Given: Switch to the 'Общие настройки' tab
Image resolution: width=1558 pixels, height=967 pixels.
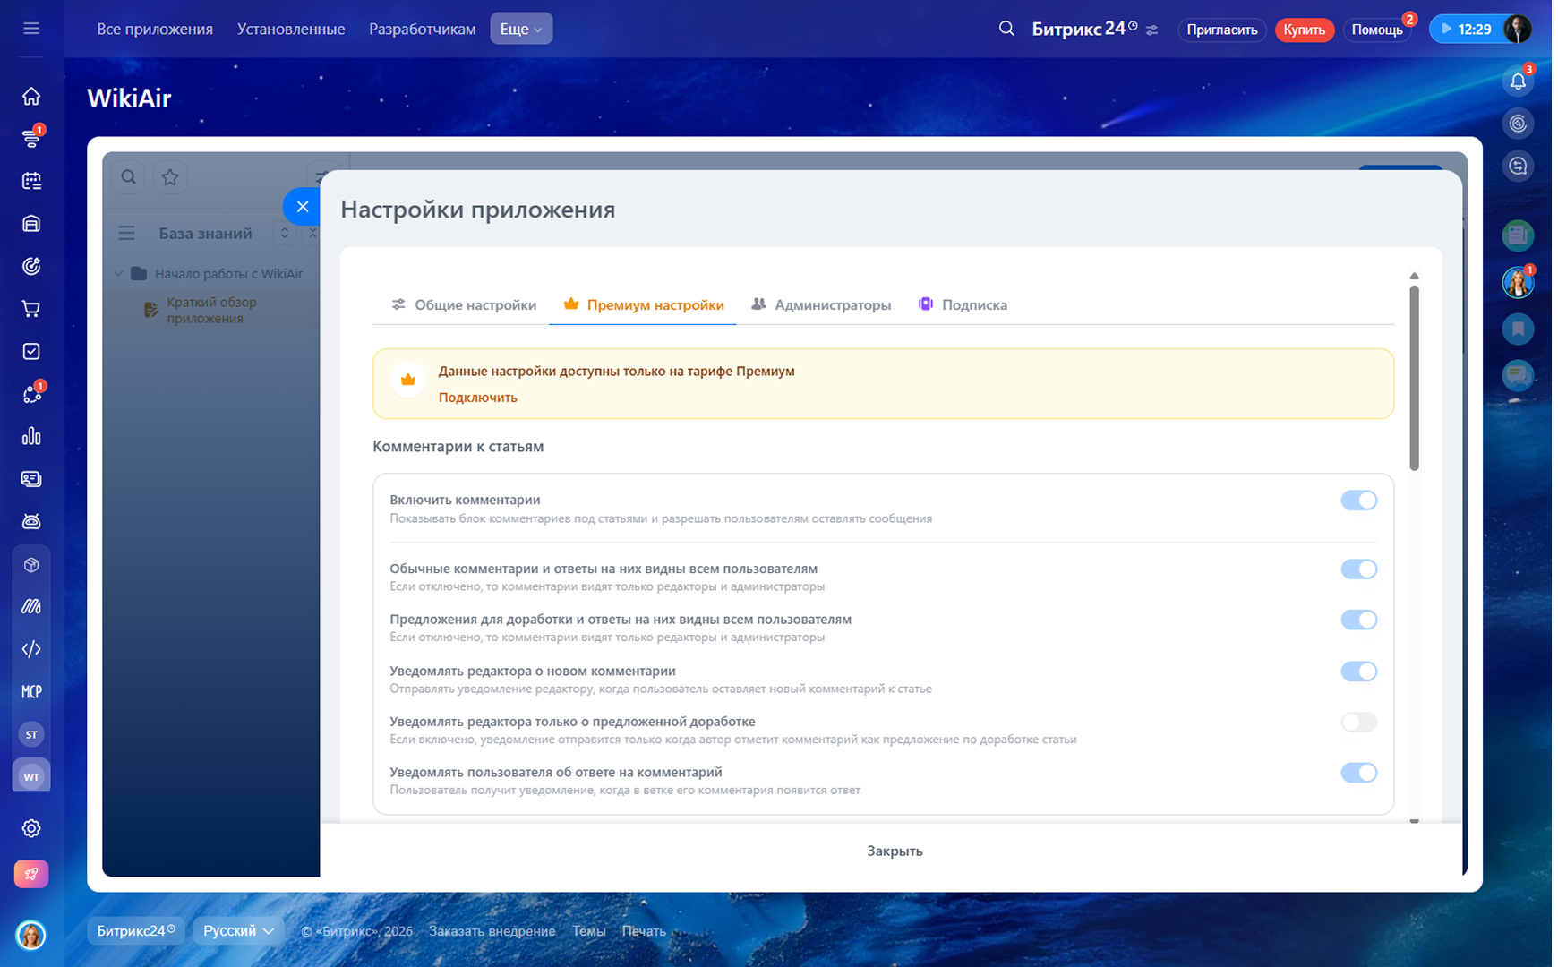Looking at the screenshot, I should pos(464,305).
